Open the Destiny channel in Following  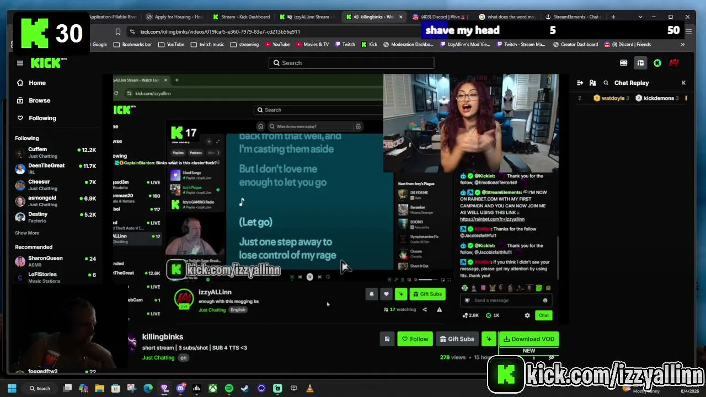[55, 217]
